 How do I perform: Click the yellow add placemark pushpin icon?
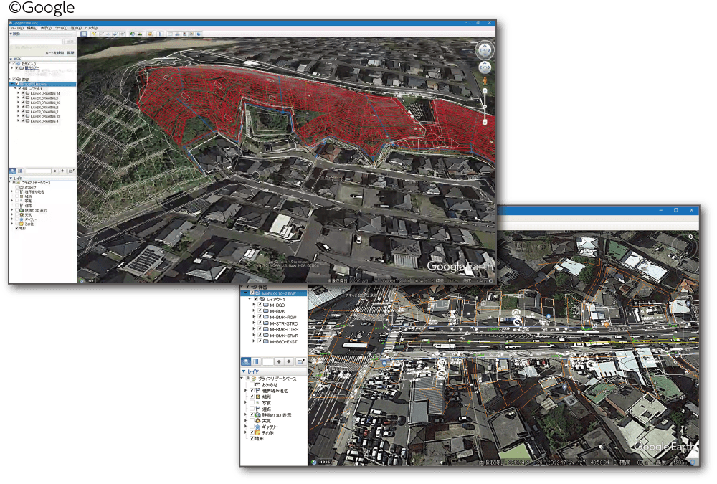point(94,34)
